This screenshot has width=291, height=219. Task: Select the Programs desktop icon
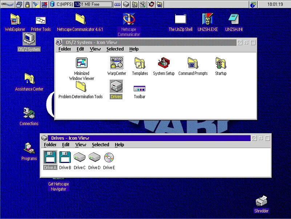(29, 151)
